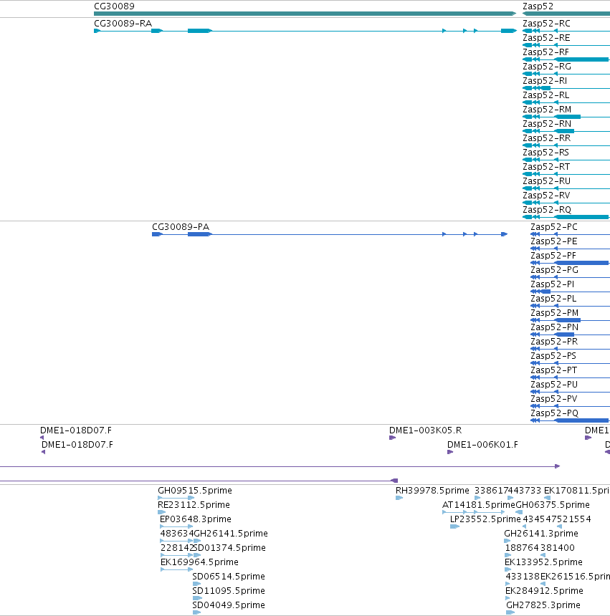The image size is (610, 616).
Task: Select the Zasp52-RE transcript label
Action: point(546,38)
